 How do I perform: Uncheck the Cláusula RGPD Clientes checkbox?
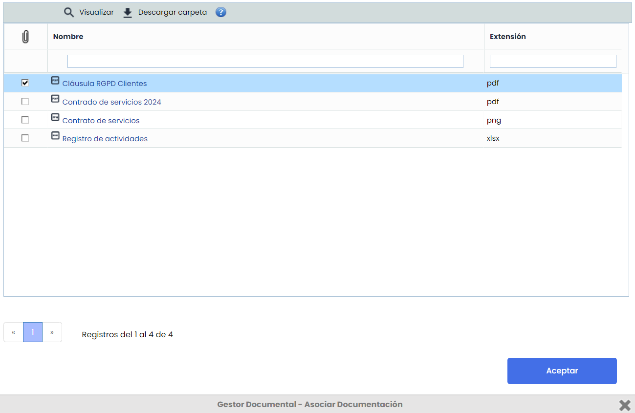(25, 83)
